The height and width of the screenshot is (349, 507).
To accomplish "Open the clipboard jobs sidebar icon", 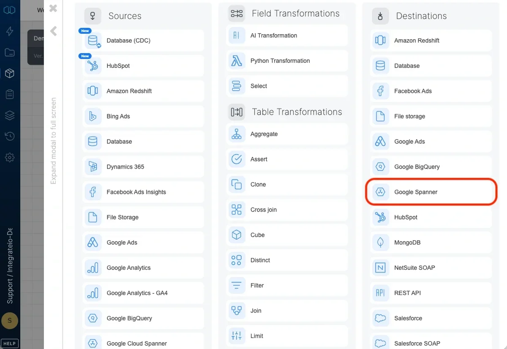I will 10,94.
